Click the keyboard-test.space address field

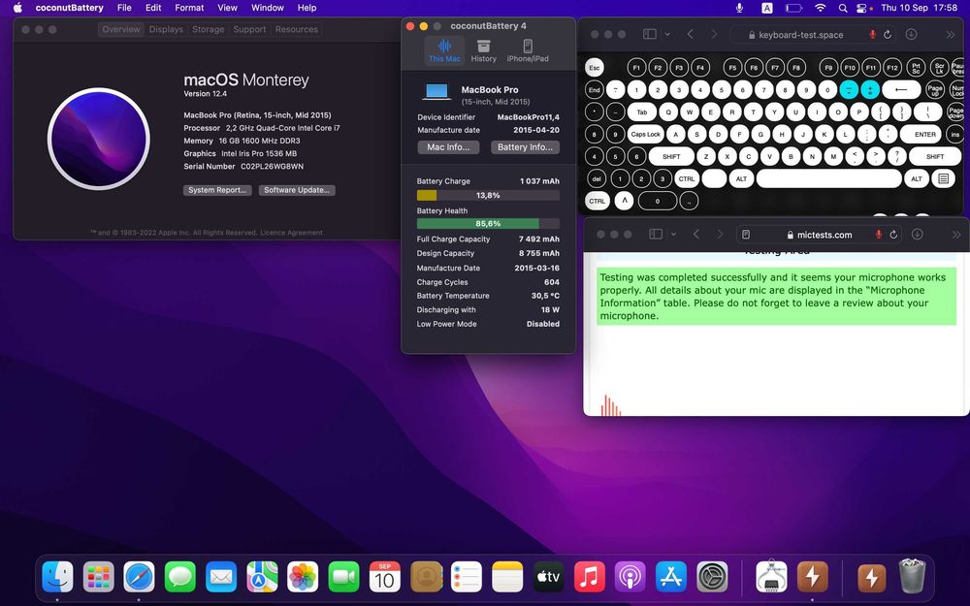coord(814,35)
